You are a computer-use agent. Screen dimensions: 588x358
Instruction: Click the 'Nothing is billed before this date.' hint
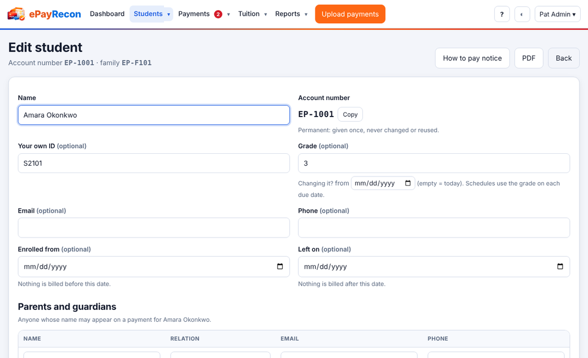(x=64, y=284)
